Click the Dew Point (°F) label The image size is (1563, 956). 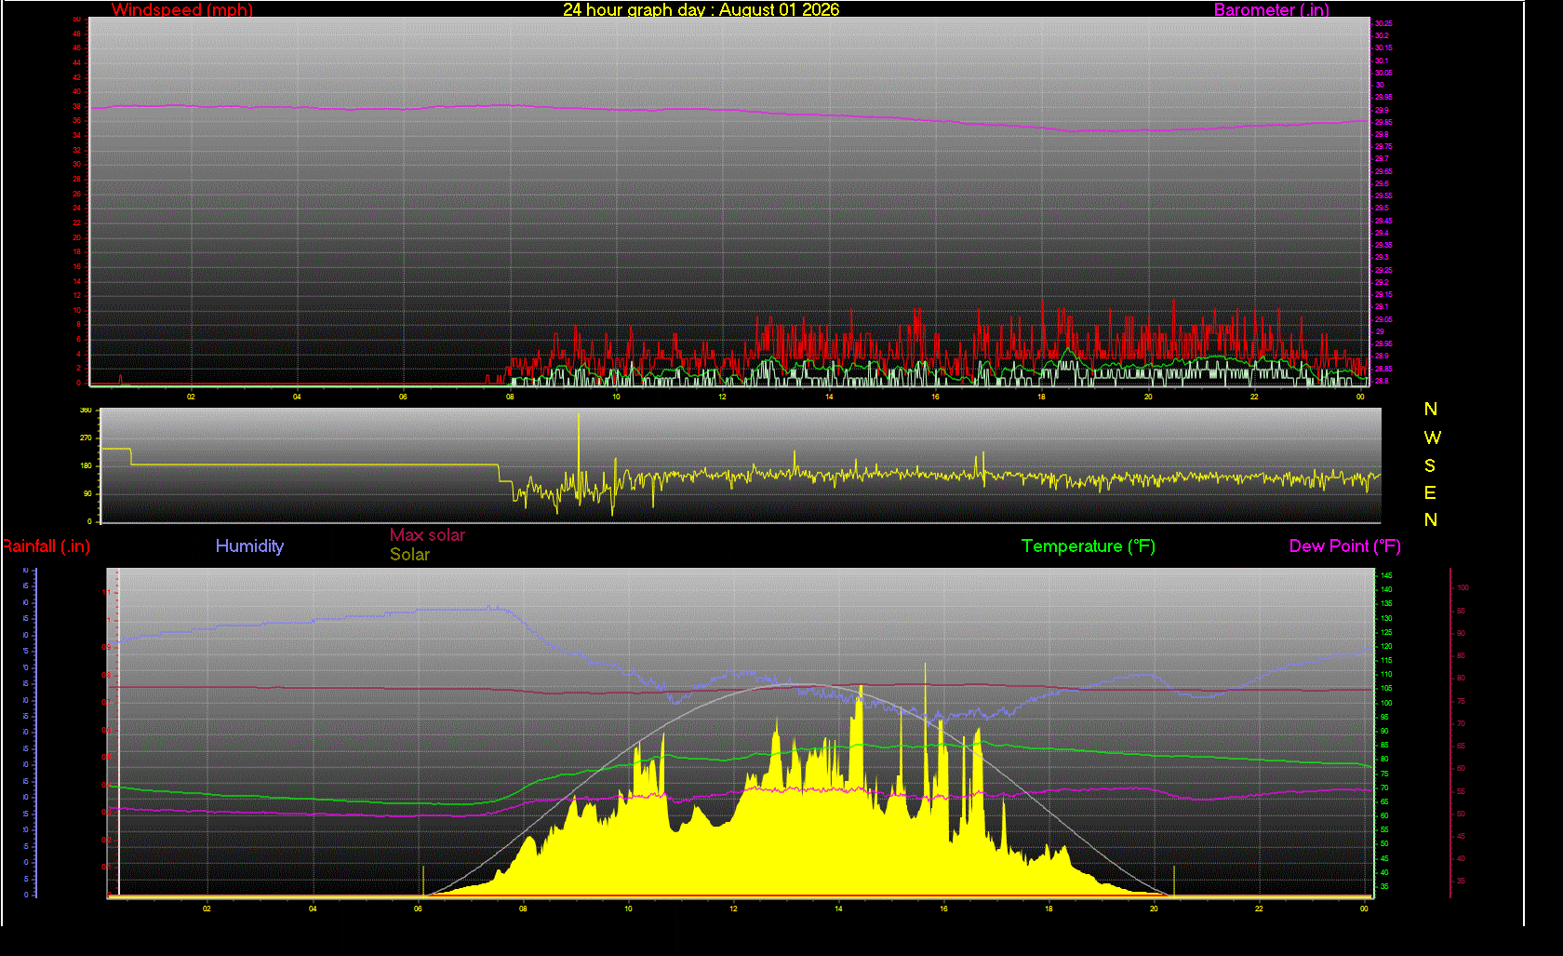pos(1344,546)
